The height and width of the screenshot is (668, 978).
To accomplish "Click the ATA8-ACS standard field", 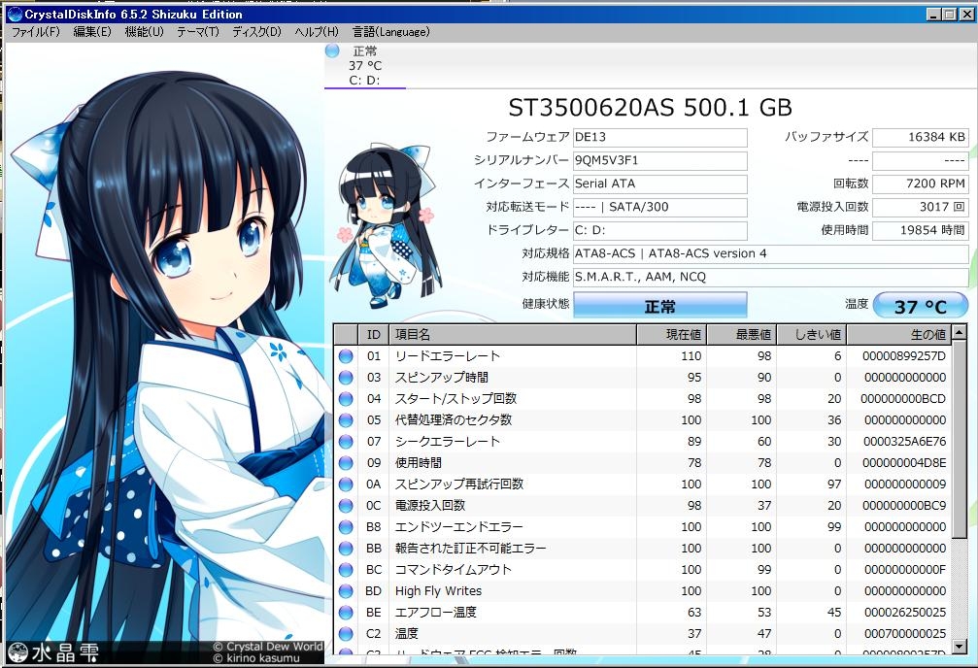I will 771,253.
